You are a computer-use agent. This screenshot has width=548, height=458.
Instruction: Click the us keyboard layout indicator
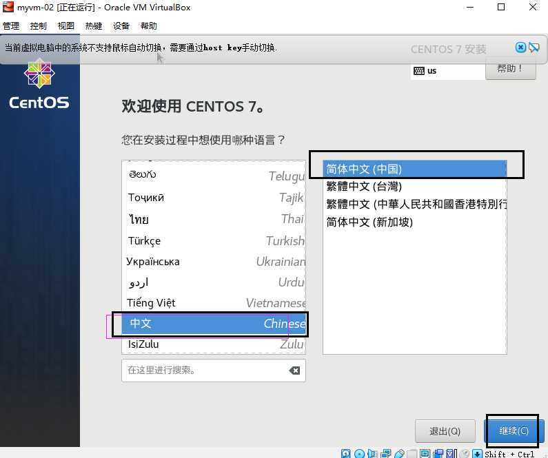447,71
